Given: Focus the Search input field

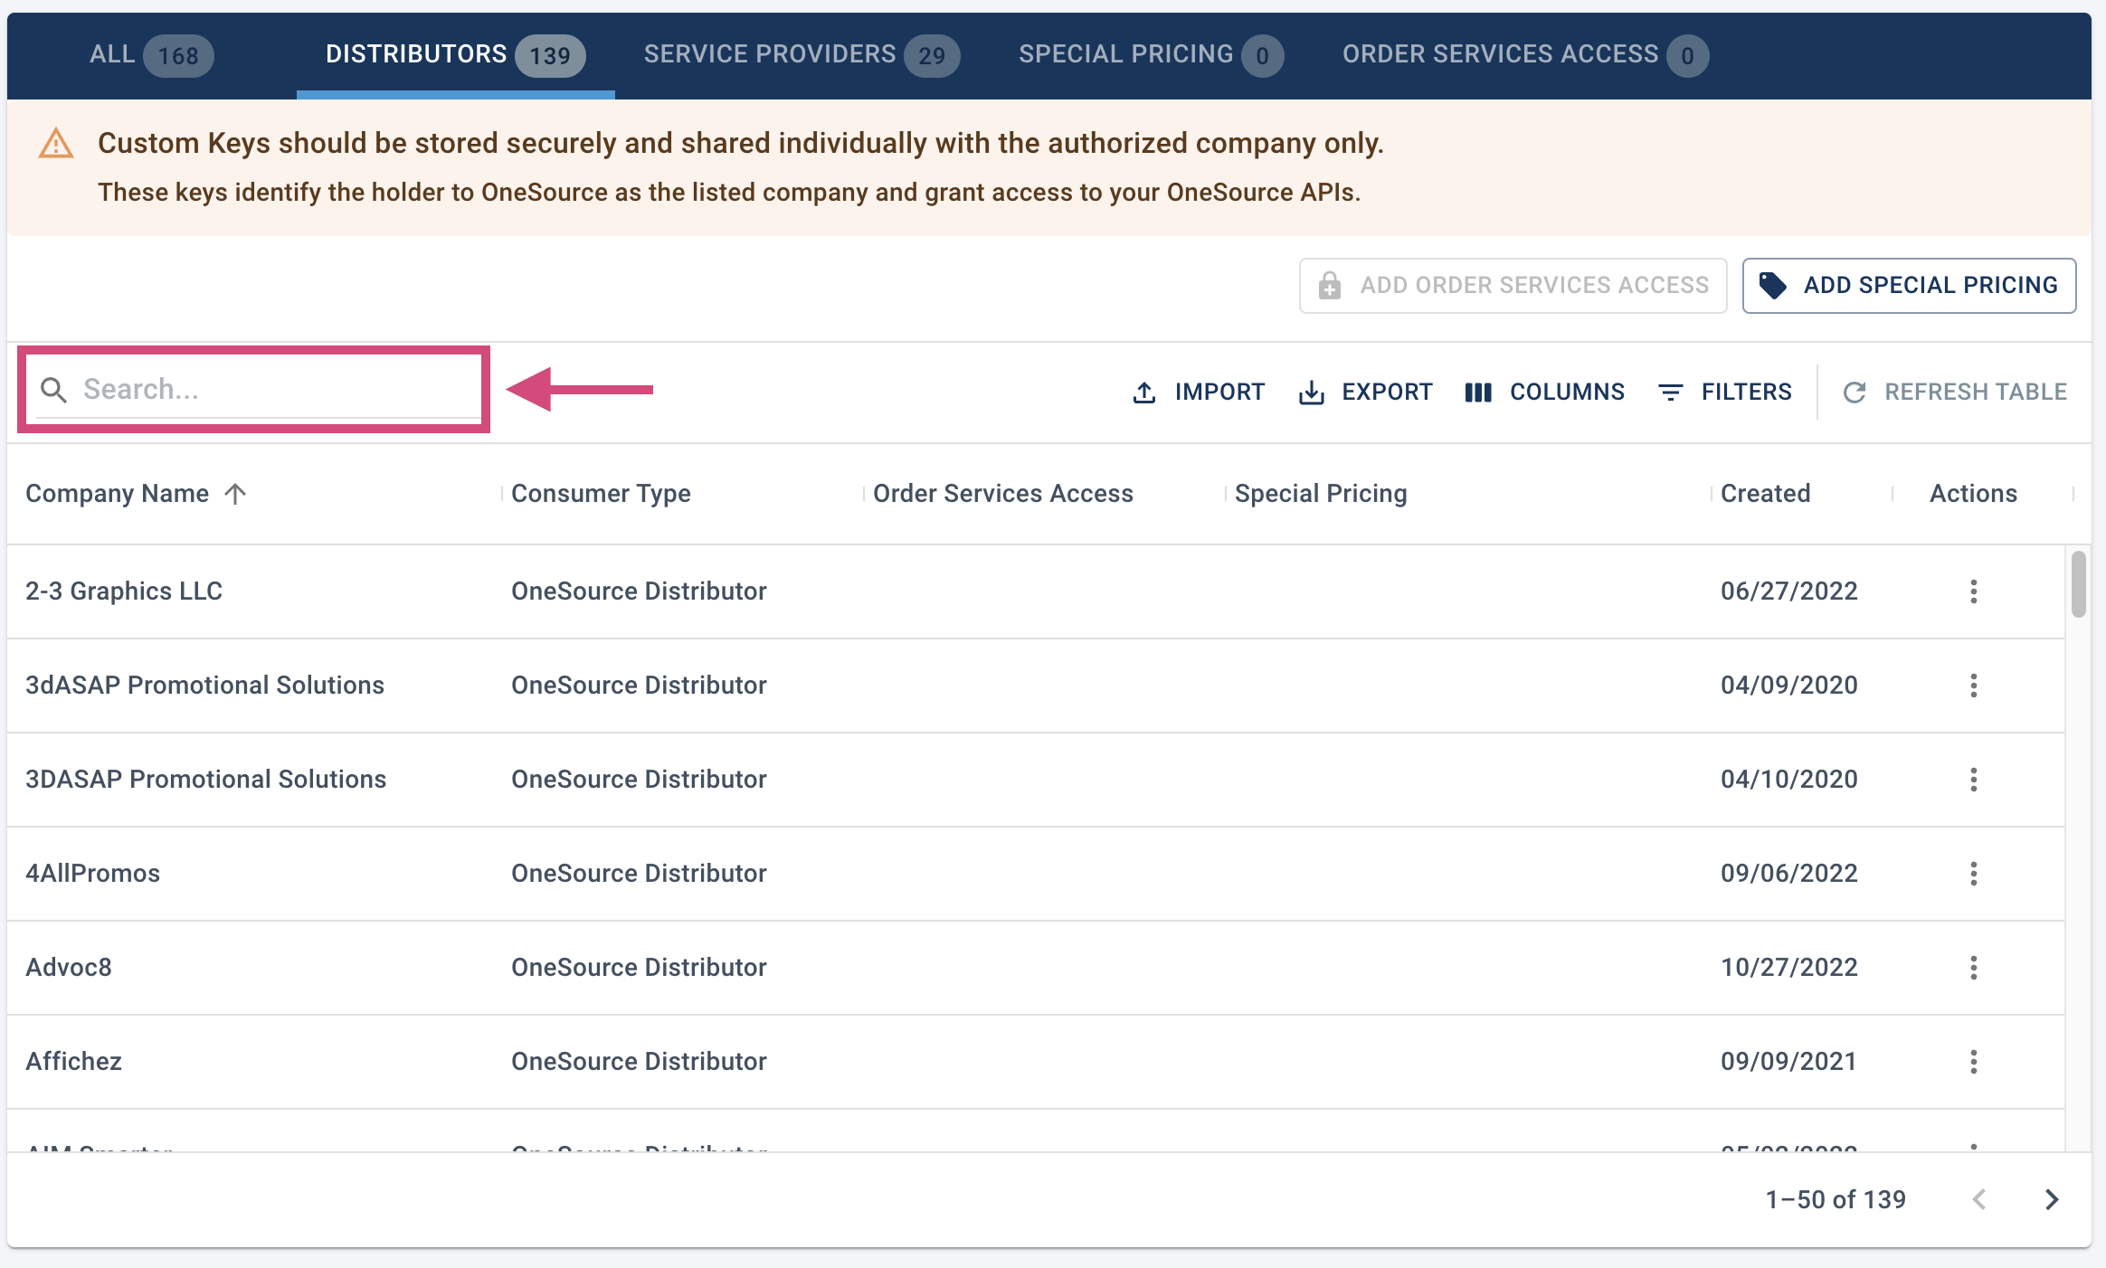Looking at the screenshot, I should tap(271, 390).
